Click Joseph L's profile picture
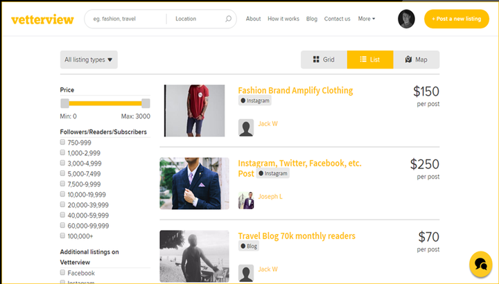The height and width of the screenshot is (284, 499). [x=246, y=200]
